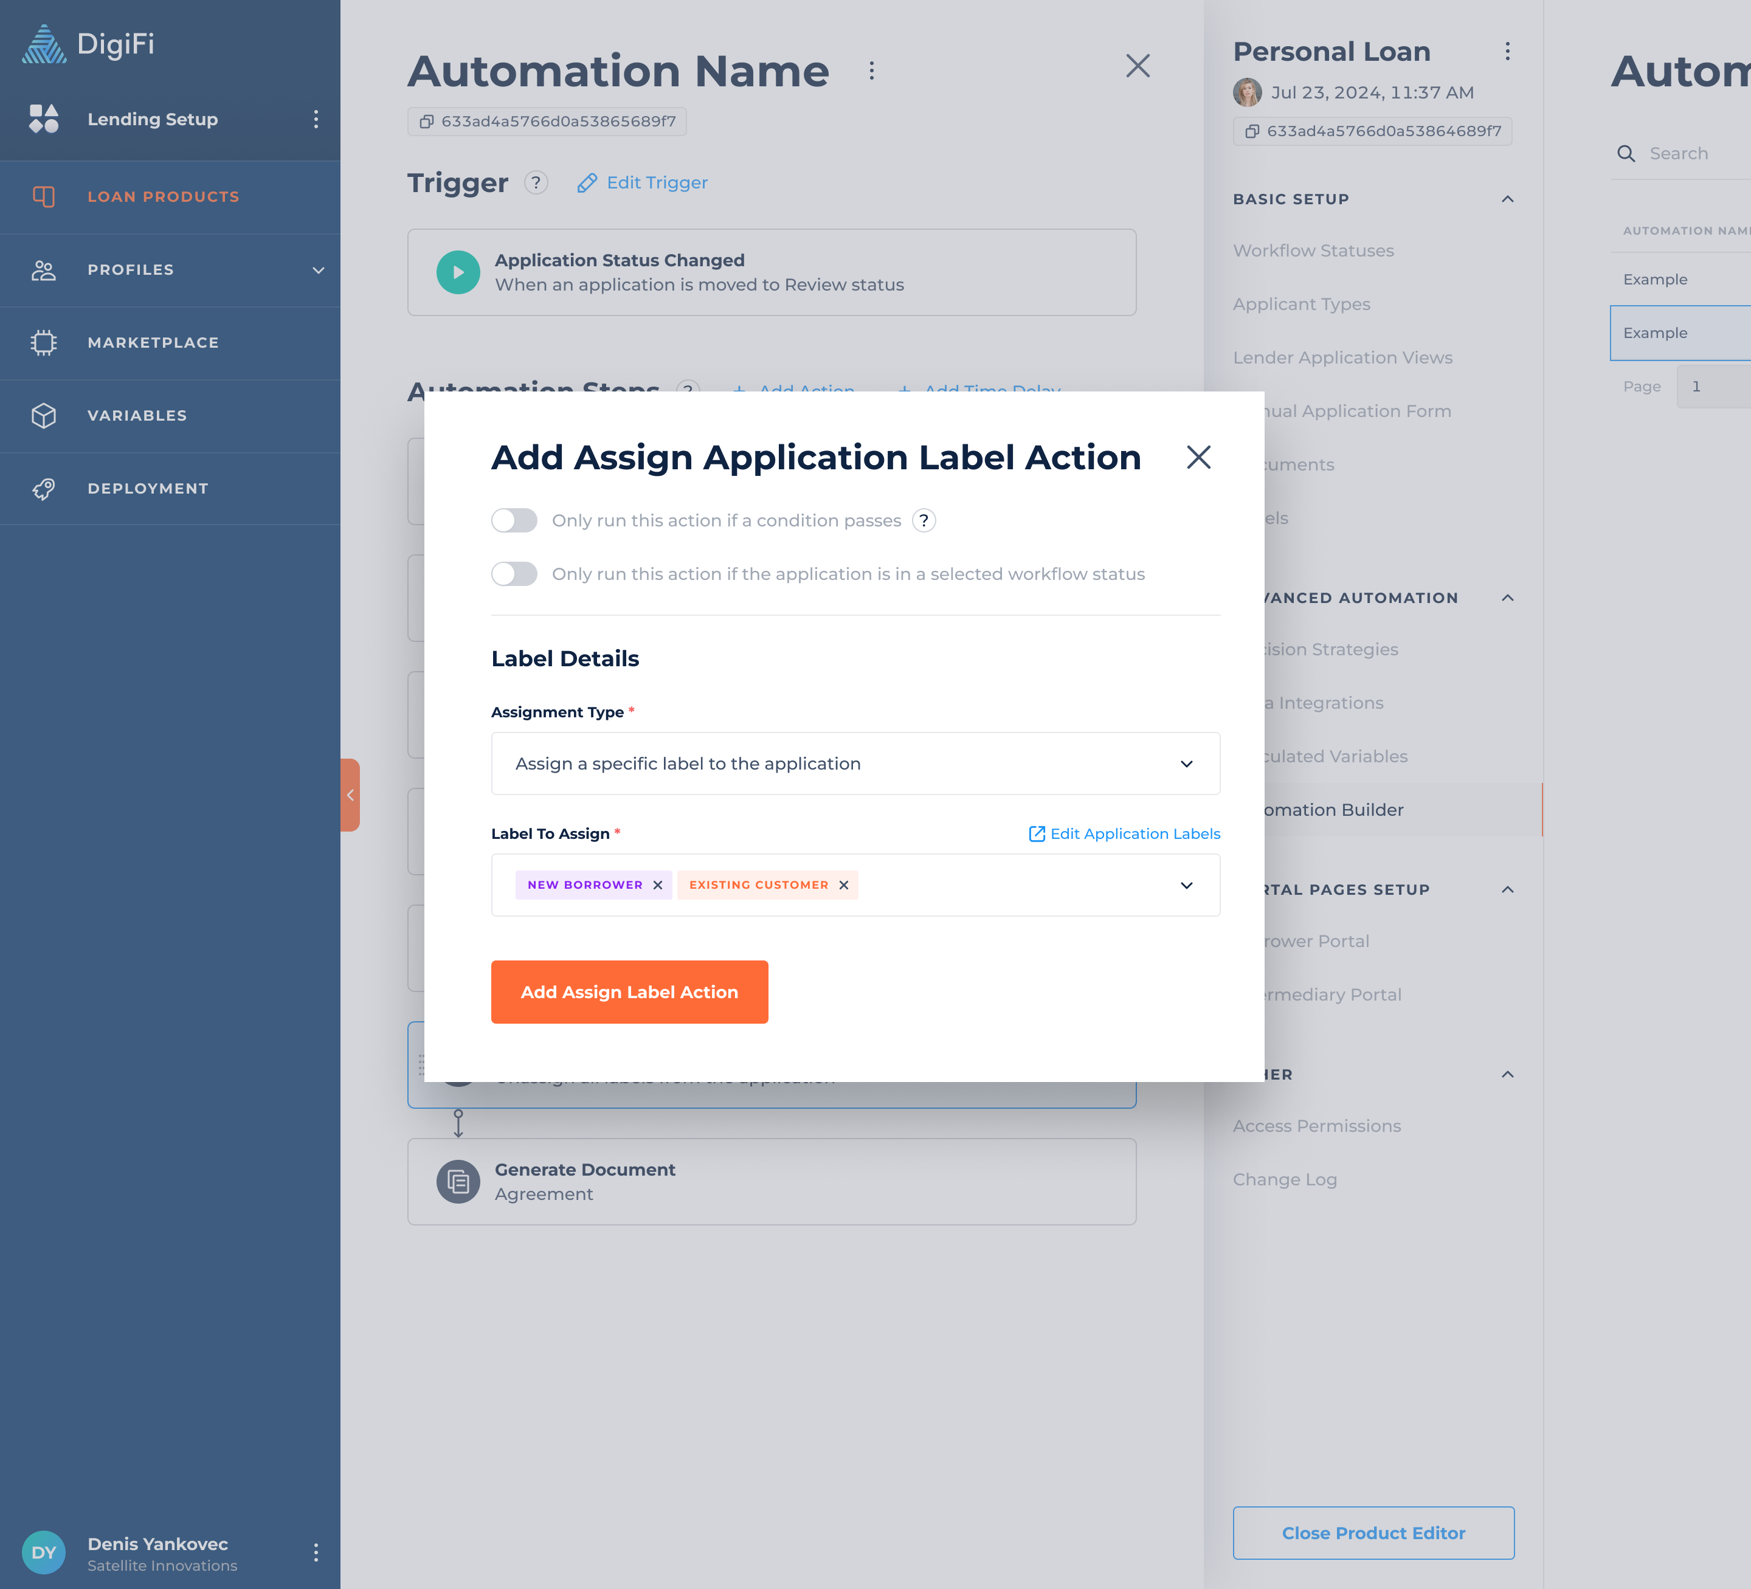This screenshot has width=1751, height=1589.
Task: Collapse the Basic Setup section
Action: [1508, 199]
